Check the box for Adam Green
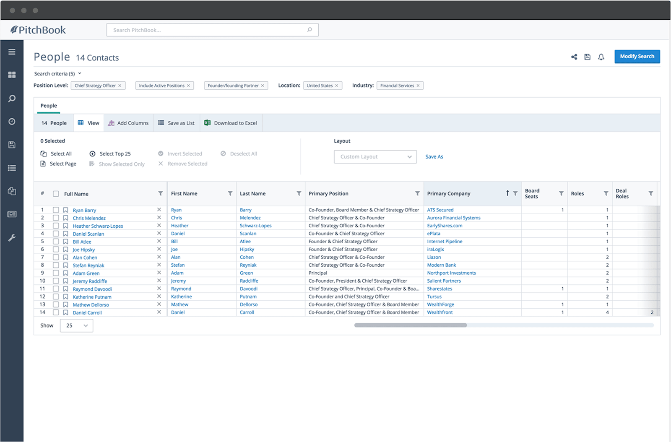Viewport: 671px width, 442px height. (x=56, y=273)
